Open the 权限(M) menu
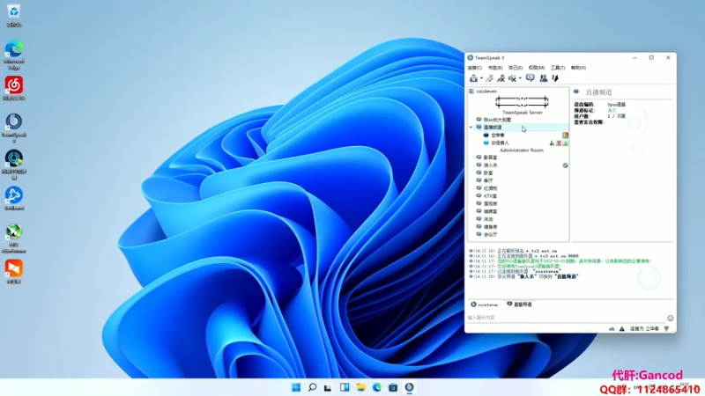The height and width of the screenshot is (396, 705). [537, 68]
